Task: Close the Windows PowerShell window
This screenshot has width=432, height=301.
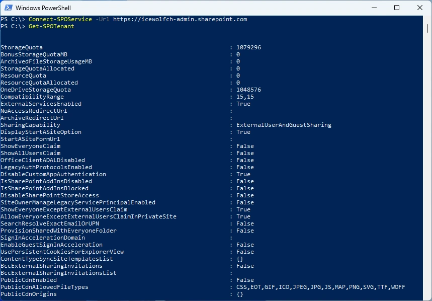Action: click(419, 8)
